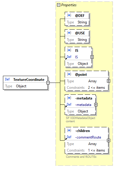Screen dimensions: 117x169
Task: Click the @USE property type icon
Action: pos(69,33)
